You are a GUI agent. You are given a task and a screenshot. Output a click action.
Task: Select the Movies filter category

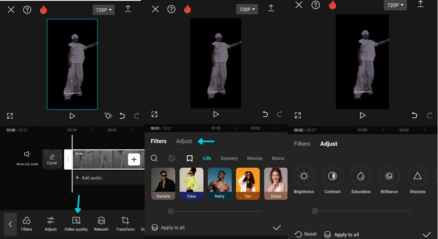[x=254, y=158]
